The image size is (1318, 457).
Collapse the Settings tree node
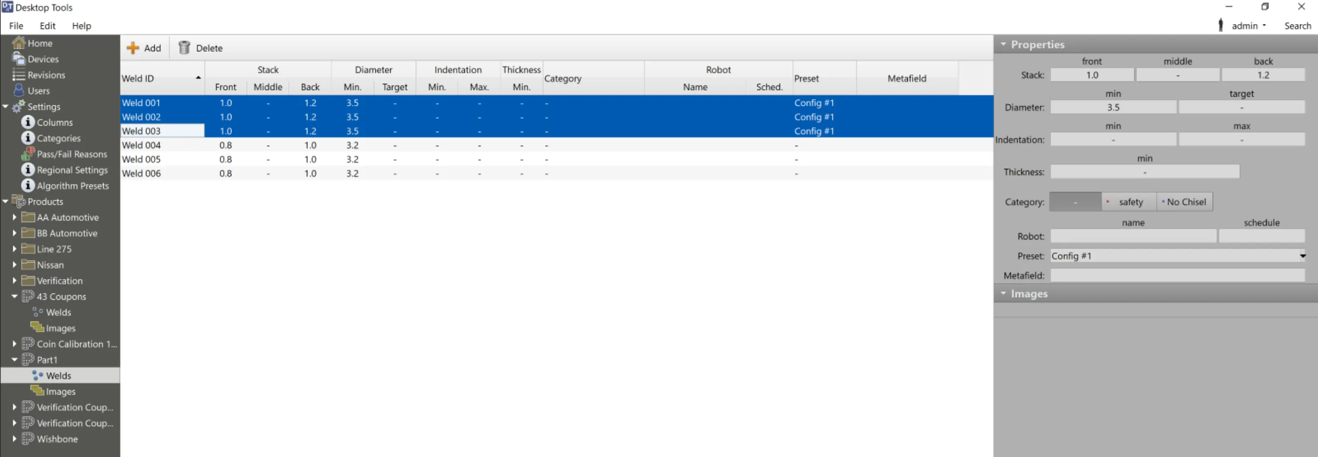pos(6,107)
